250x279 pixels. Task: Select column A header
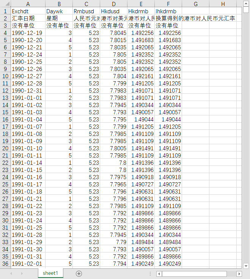click(28, 4)
